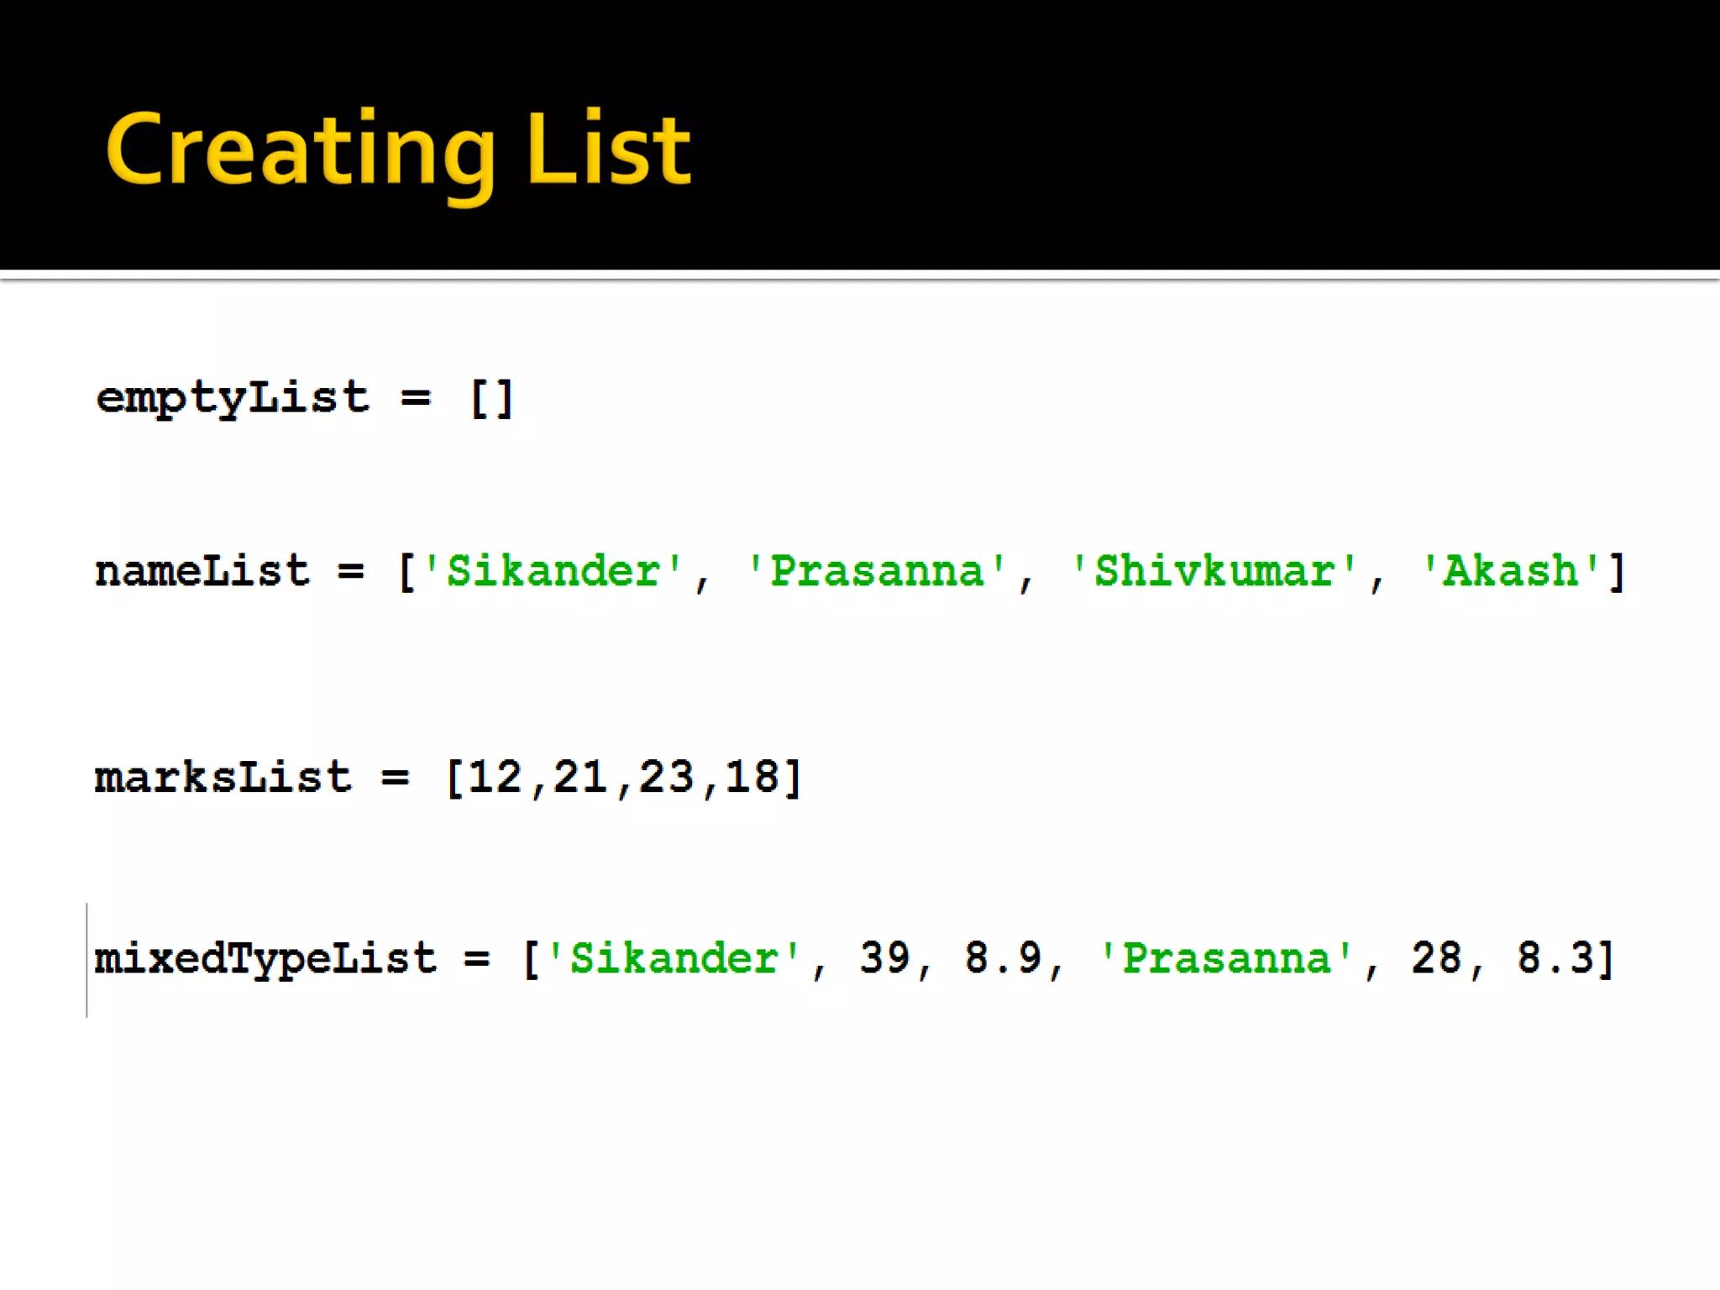Click 'Sikander' string in the nameList line
This screenshot has width=1720, height=1290.
pos(553,571)
